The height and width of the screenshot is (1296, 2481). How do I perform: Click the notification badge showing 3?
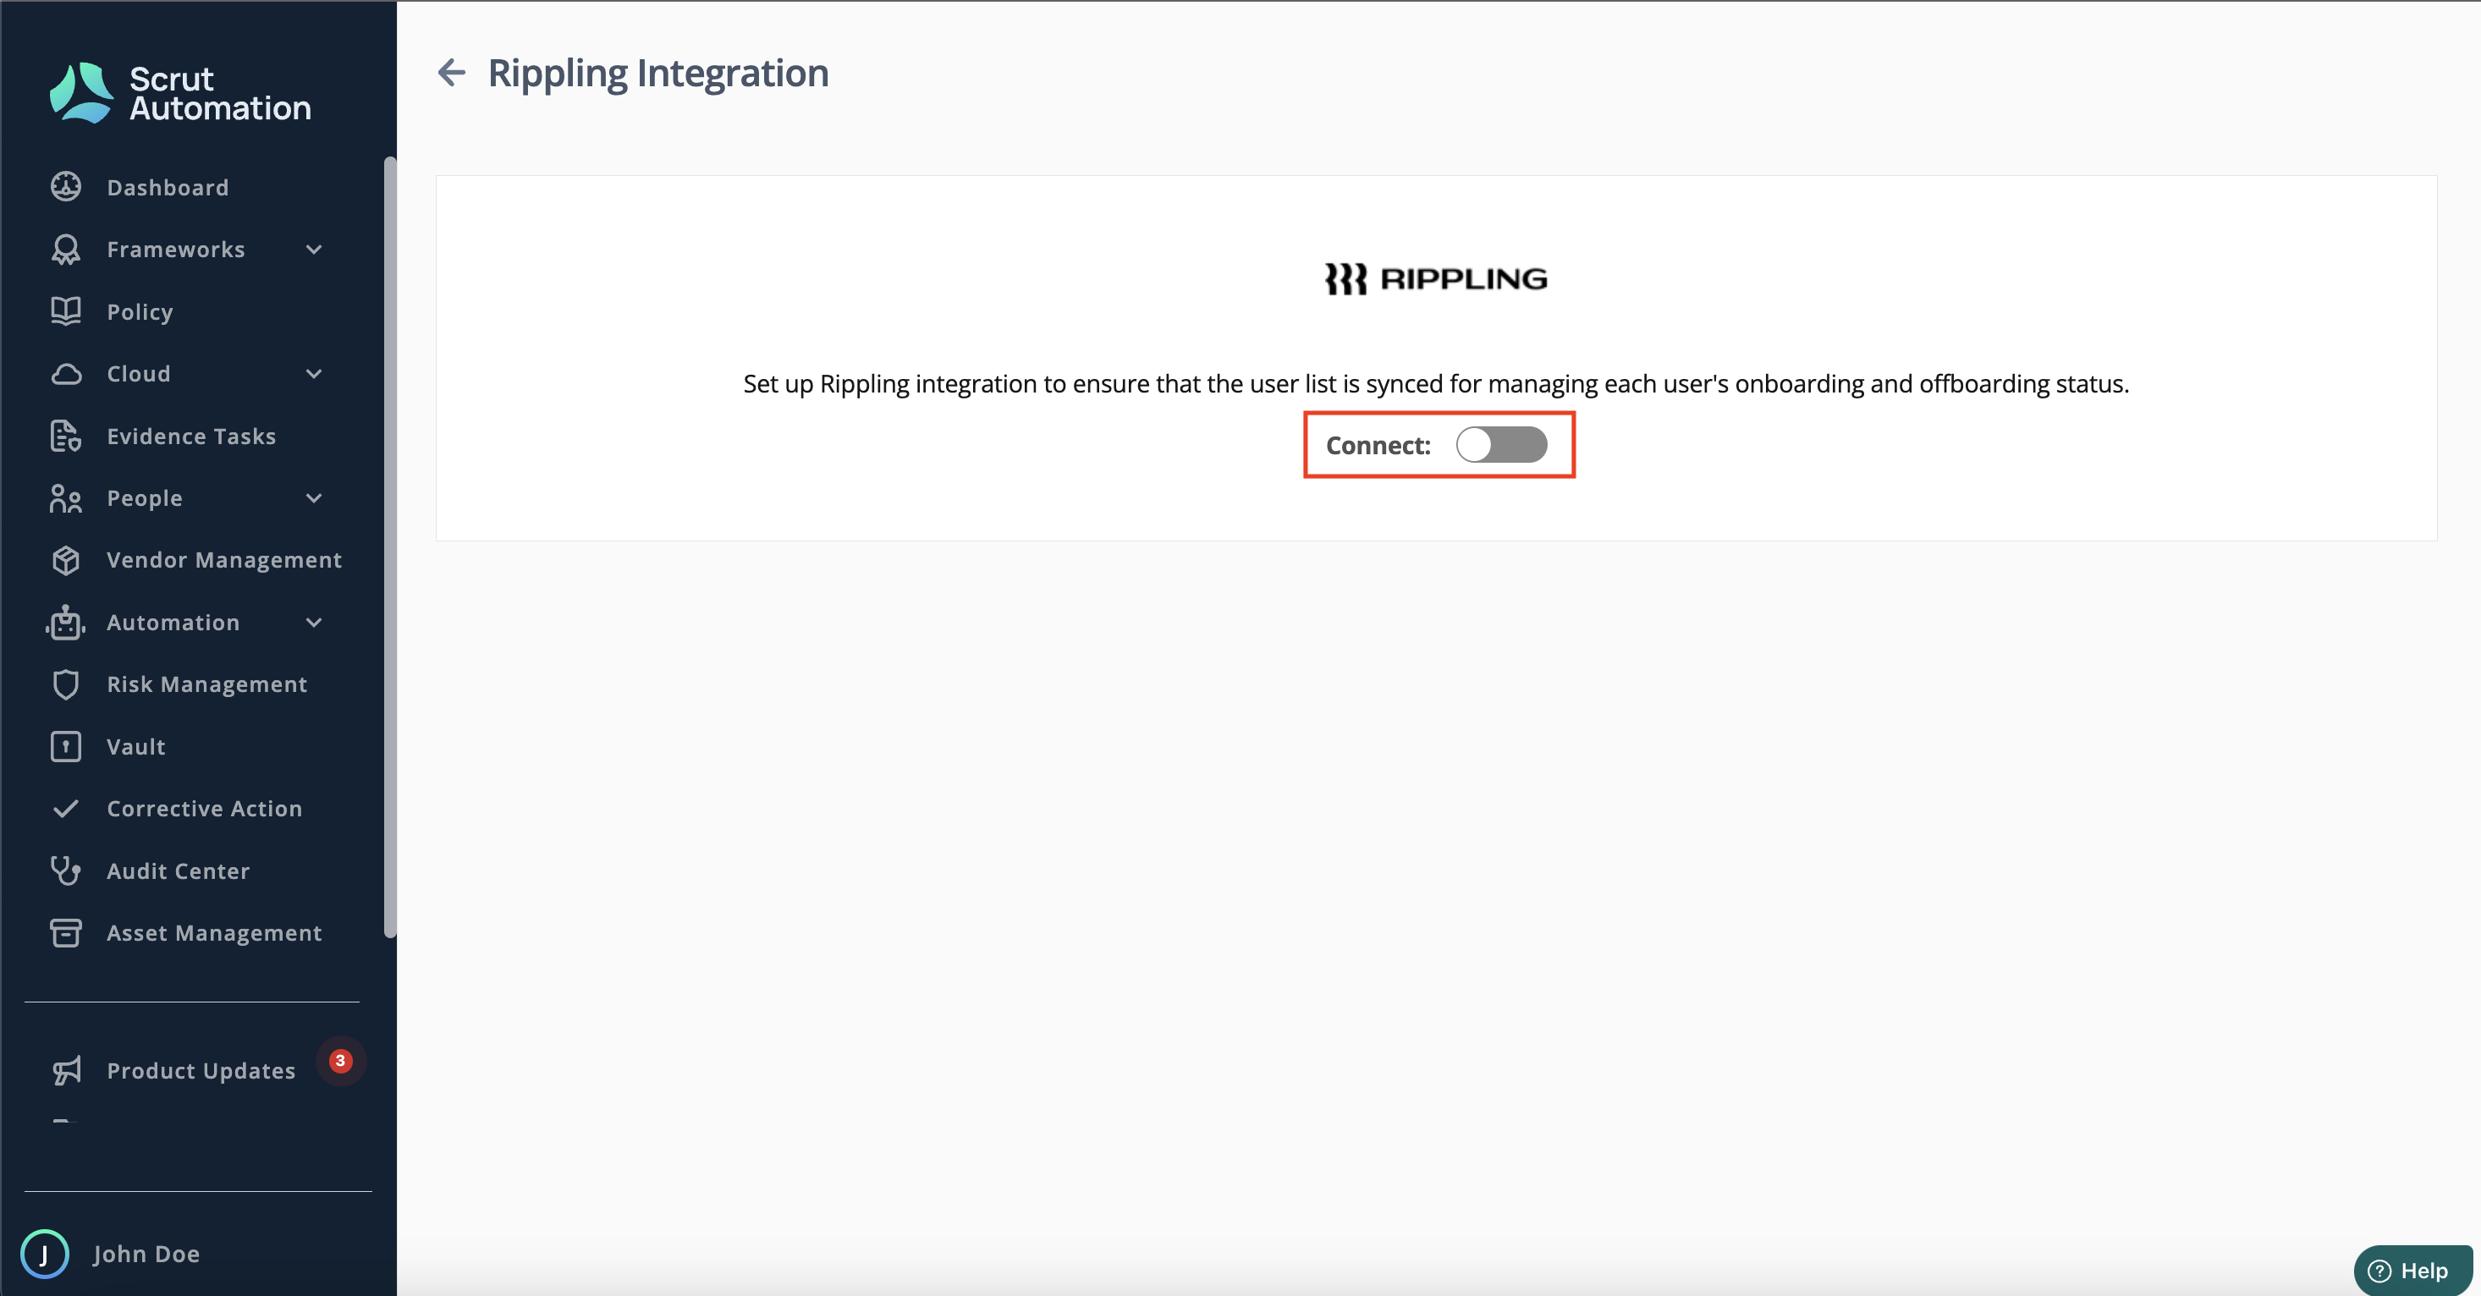pos(340,1061)
